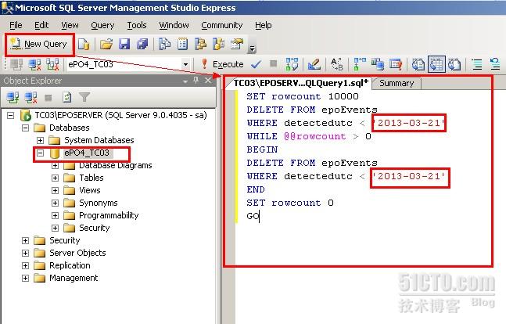
Task: Click the Open File folder icon
Action: pyautogui.click(x=106, y=45)
